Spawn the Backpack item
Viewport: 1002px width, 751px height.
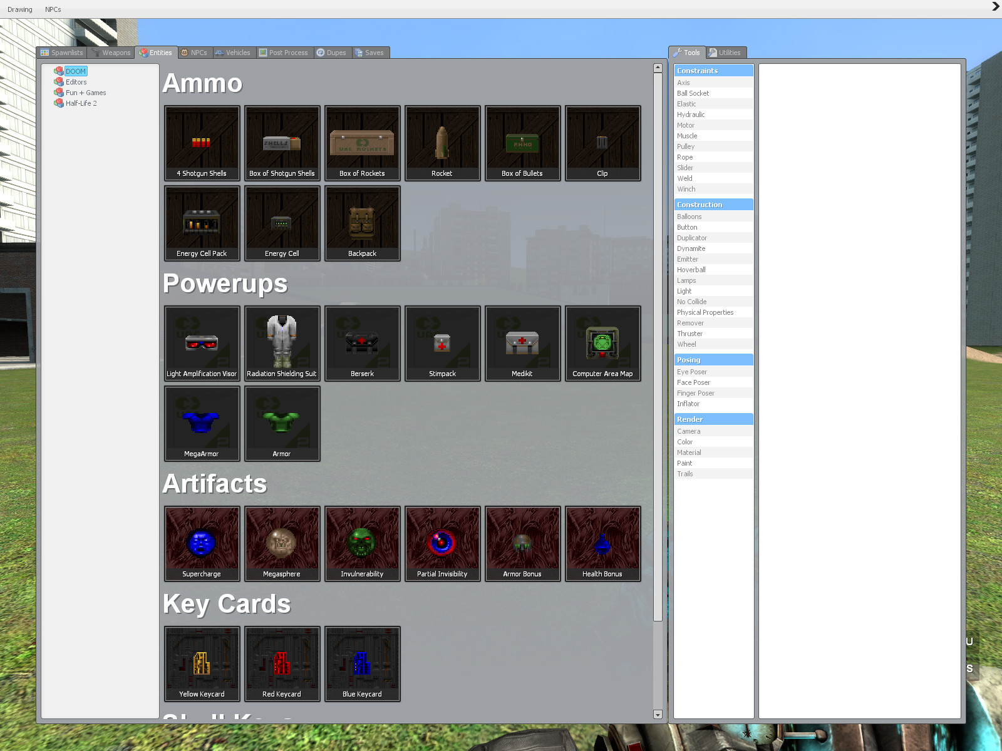(362, 223)
